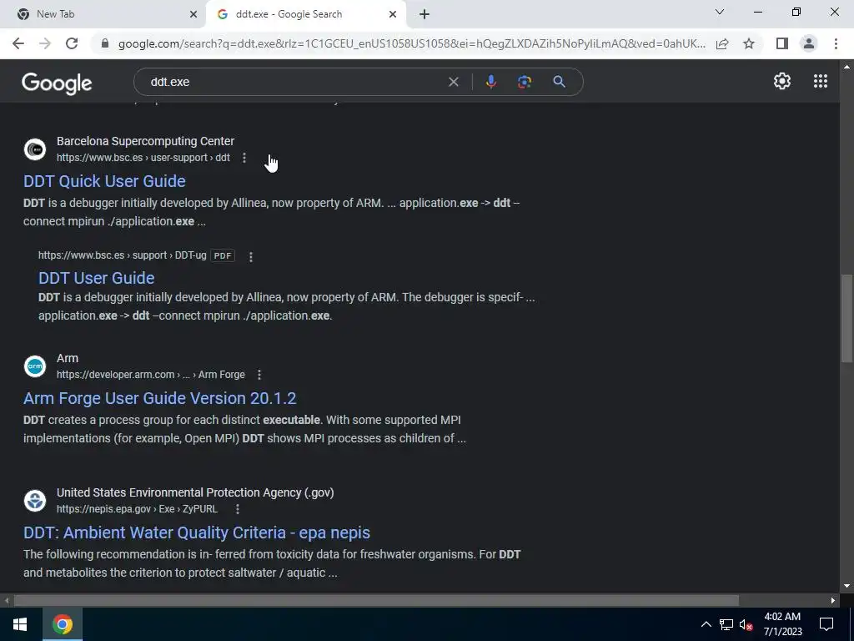Open the DDT User Guide link
The height and width of the screenshot is (641, 854).
97,278
